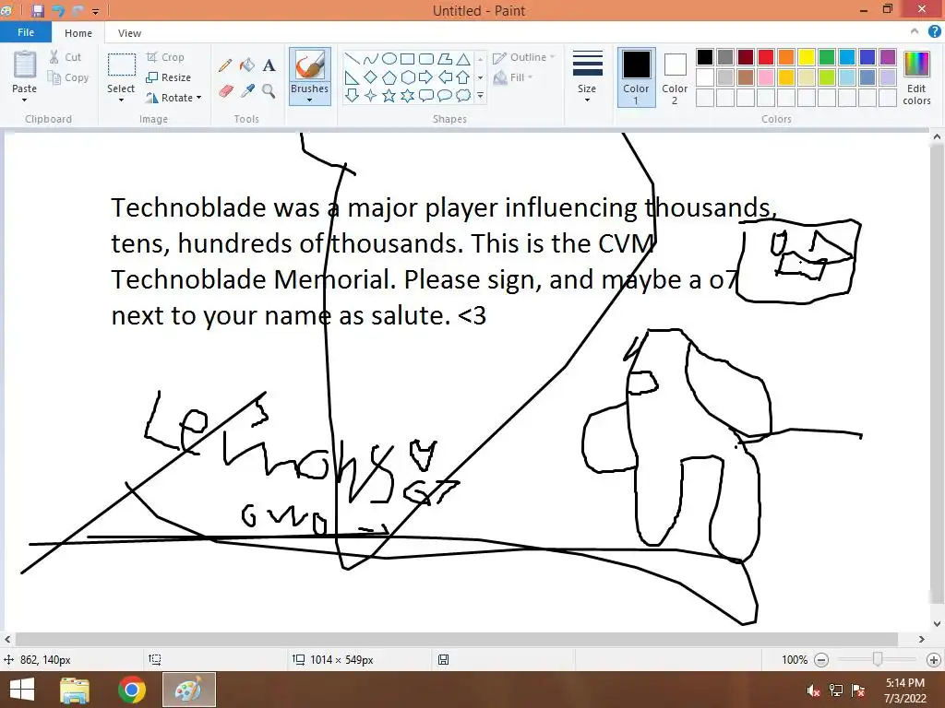Select the Pencil tool

pyautogui.click(x=225, y=65)
